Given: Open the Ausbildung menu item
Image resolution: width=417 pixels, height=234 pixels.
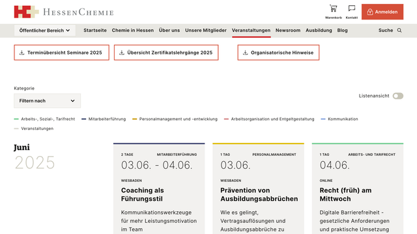Looking at the screenshot, I should [319, 31].
